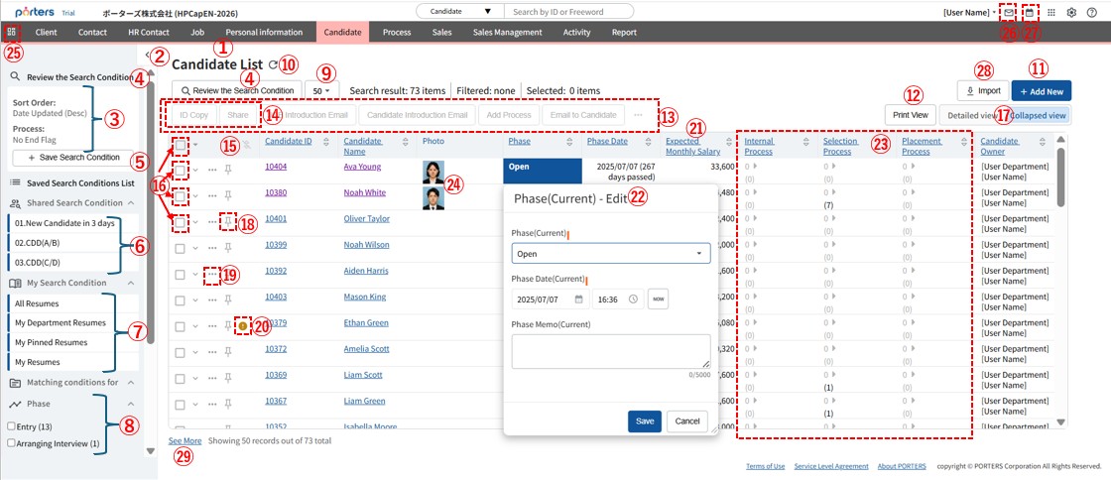The width and height of the screenshot is (1111, 480).
Task: Pin the Oliver Taylor row
Action: [x=227, y=219]
